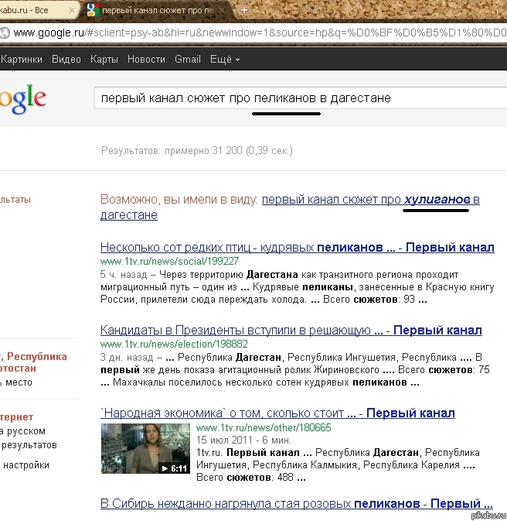
Task: Click the URL www.1tv.ru/news/election/198882
Action: [x=174, y=344]
